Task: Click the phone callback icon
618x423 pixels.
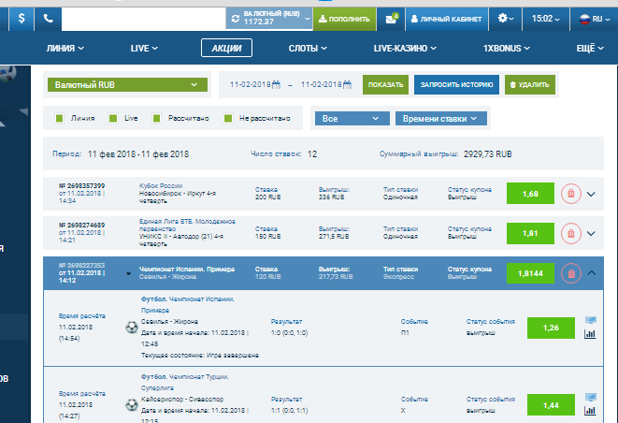Action: (x=49, y=18)
